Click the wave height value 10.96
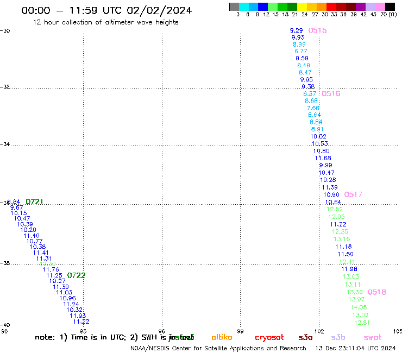 (68, 298)
